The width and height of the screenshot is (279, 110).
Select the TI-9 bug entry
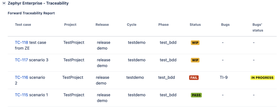click(224, 78)
